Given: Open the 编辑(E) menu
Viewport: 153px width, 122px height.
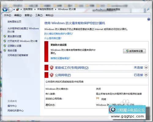Looking at the screenshot, I should pyautogui.click(x=18, y=15).
